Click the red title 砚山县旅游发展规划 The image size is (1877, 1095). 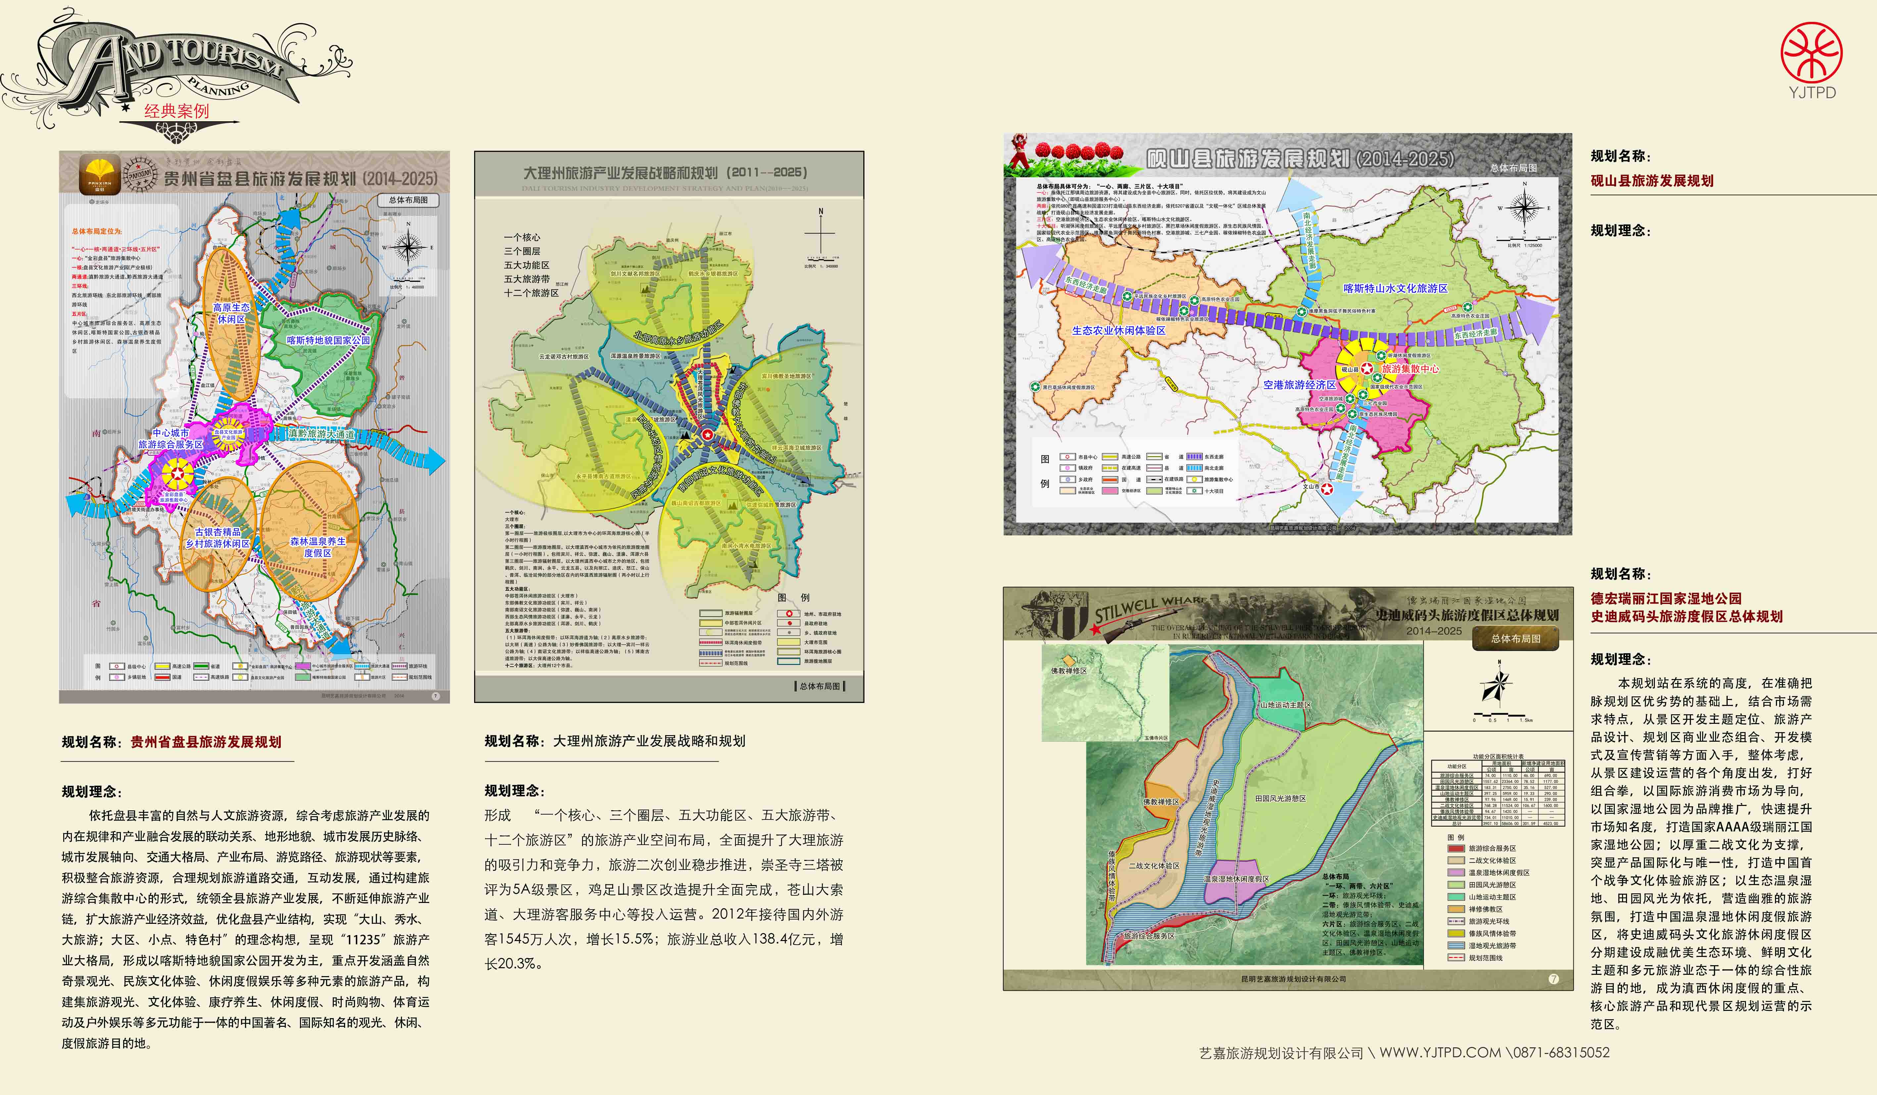pyautogui.click(x=1652, y=181)
